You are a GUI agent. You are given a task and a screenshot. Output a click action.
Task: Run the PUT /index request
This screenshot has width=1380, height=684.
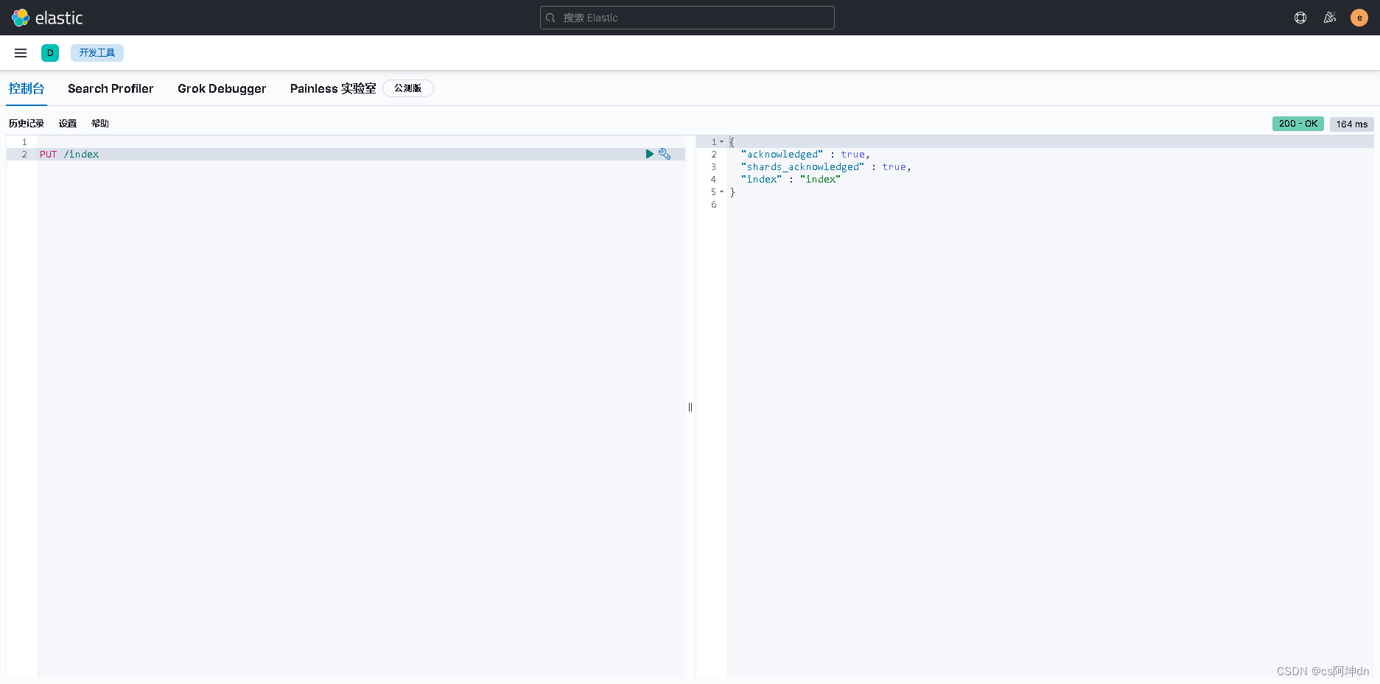[650, 154]
